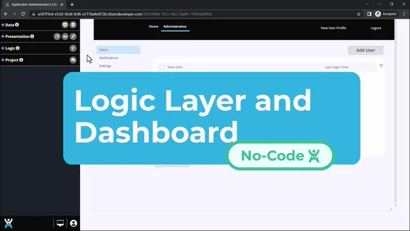The image size is (410, 231).
Task: Click the Last Login Time column header
Action: tap(336, 67)
